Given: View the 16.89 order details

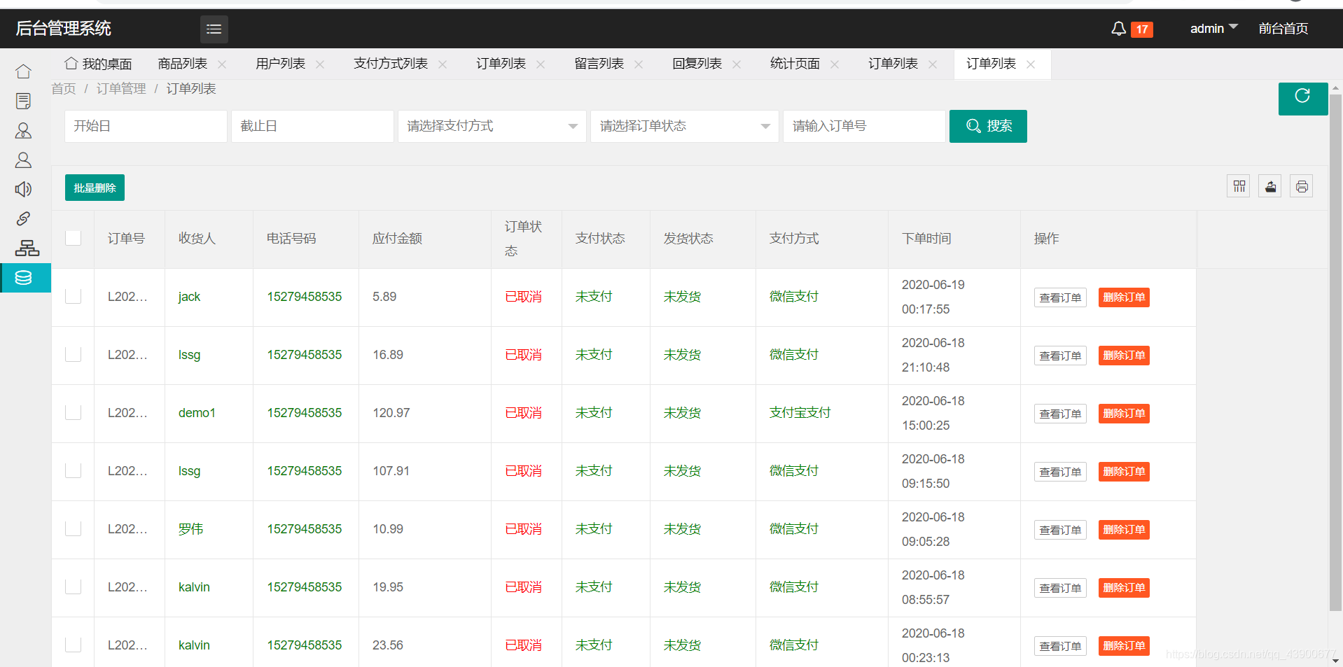Looking at the screenshot, I should 1060,356.
